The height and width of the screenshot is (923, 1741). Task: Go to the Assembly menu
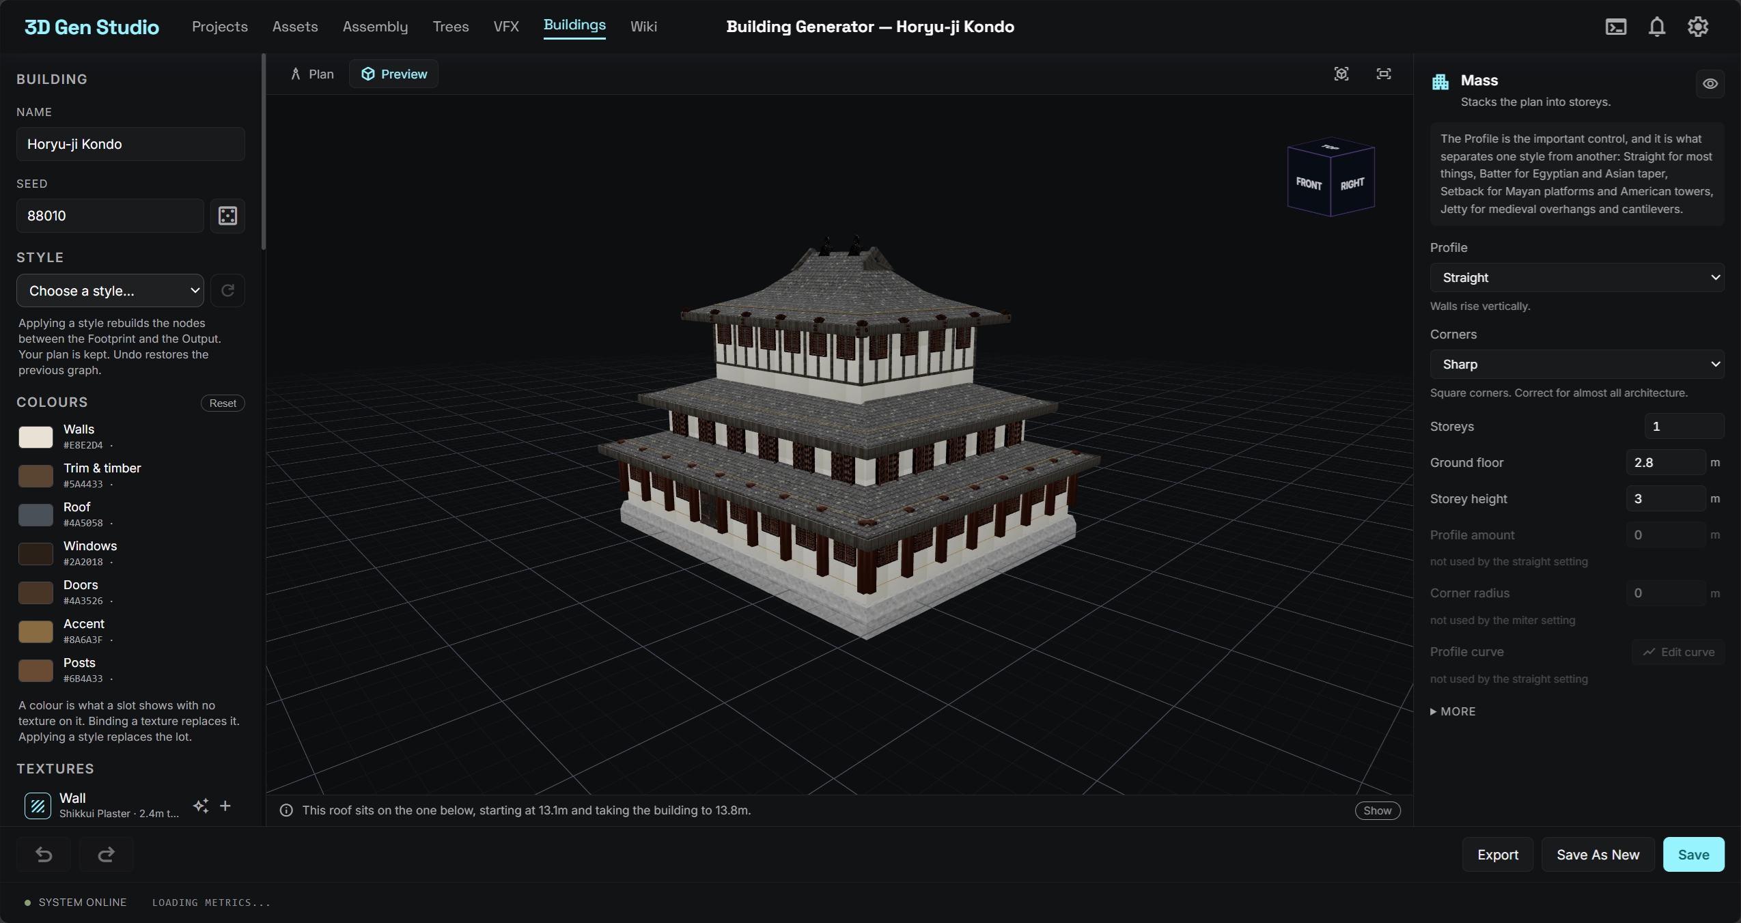click(375, 27)
